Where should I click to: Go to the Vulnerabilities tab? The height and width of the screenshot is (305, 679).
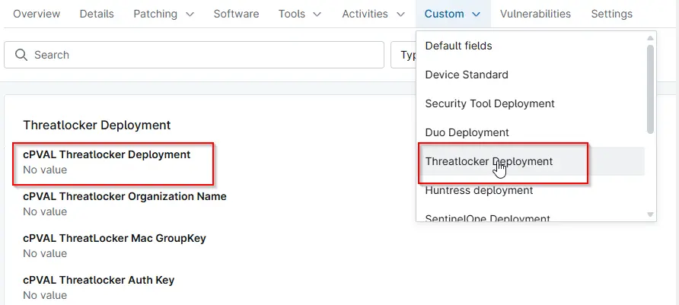(536, 14)
